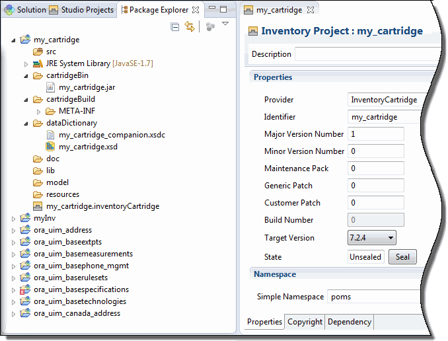Click the Simple Namespace input field

[374, 297]
